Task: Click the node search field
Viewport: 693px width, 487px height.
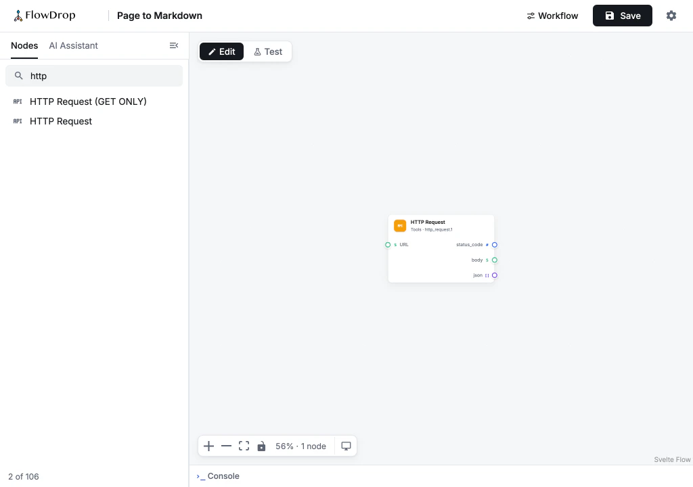Action: 93,76
